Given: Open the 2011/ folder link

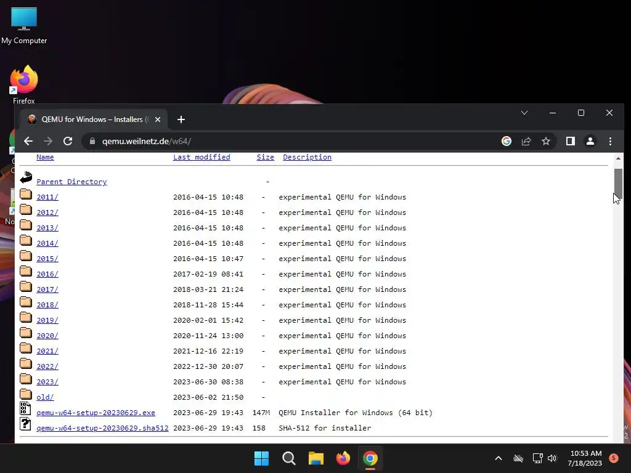Looking at the screenshot, I should coord(47,197).
